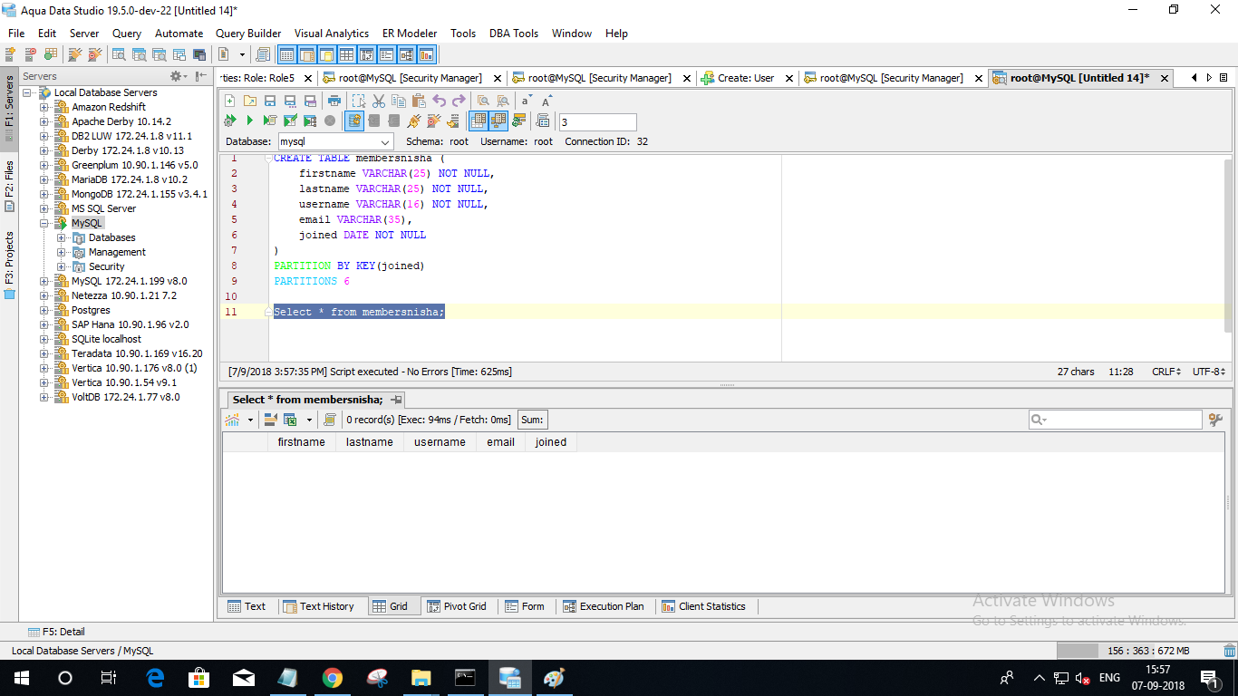Click the F5: Detail panel button
The image size is (1238, 696).
click(56, 632)
